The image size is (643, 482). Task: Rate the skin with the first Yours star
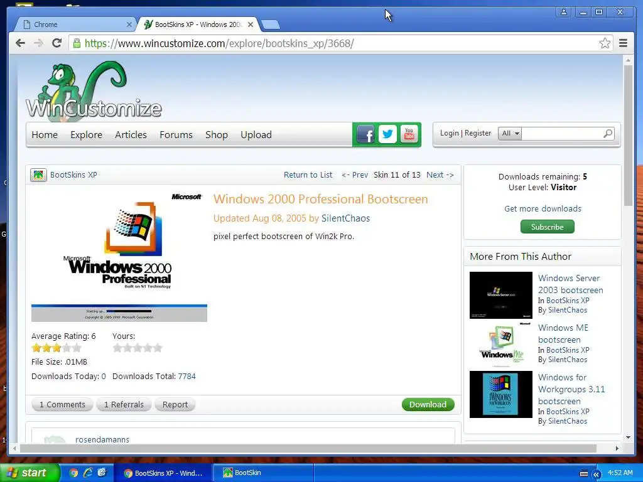coord(117,348)
